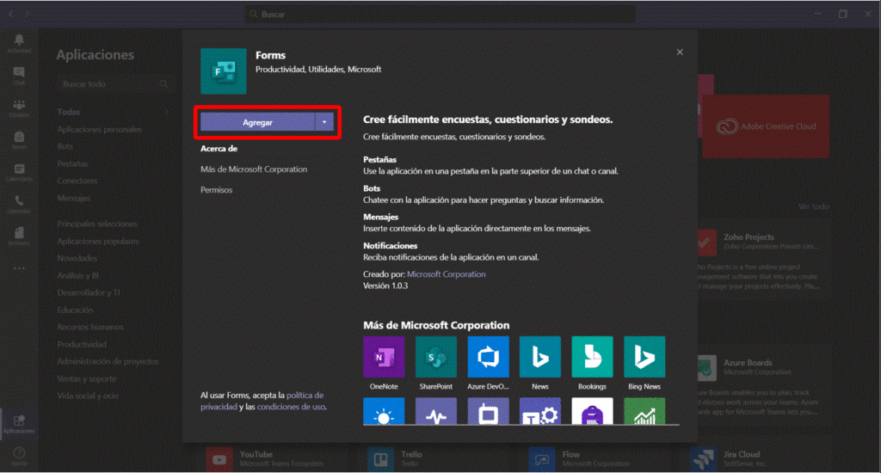The width and height of the screenshot is (881, 473).
Task: Click the Forms app logo
Action: pyautogui.click(x=224, y=71)
